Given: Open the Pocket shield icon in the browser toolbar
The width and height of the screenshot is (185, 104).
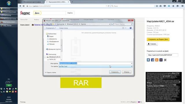Looking at the screenshot, I should click(165, 6).
